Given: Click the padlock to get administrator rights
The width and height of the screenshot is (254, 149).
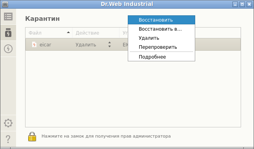Looking at the screenshot, I should 32,136.
